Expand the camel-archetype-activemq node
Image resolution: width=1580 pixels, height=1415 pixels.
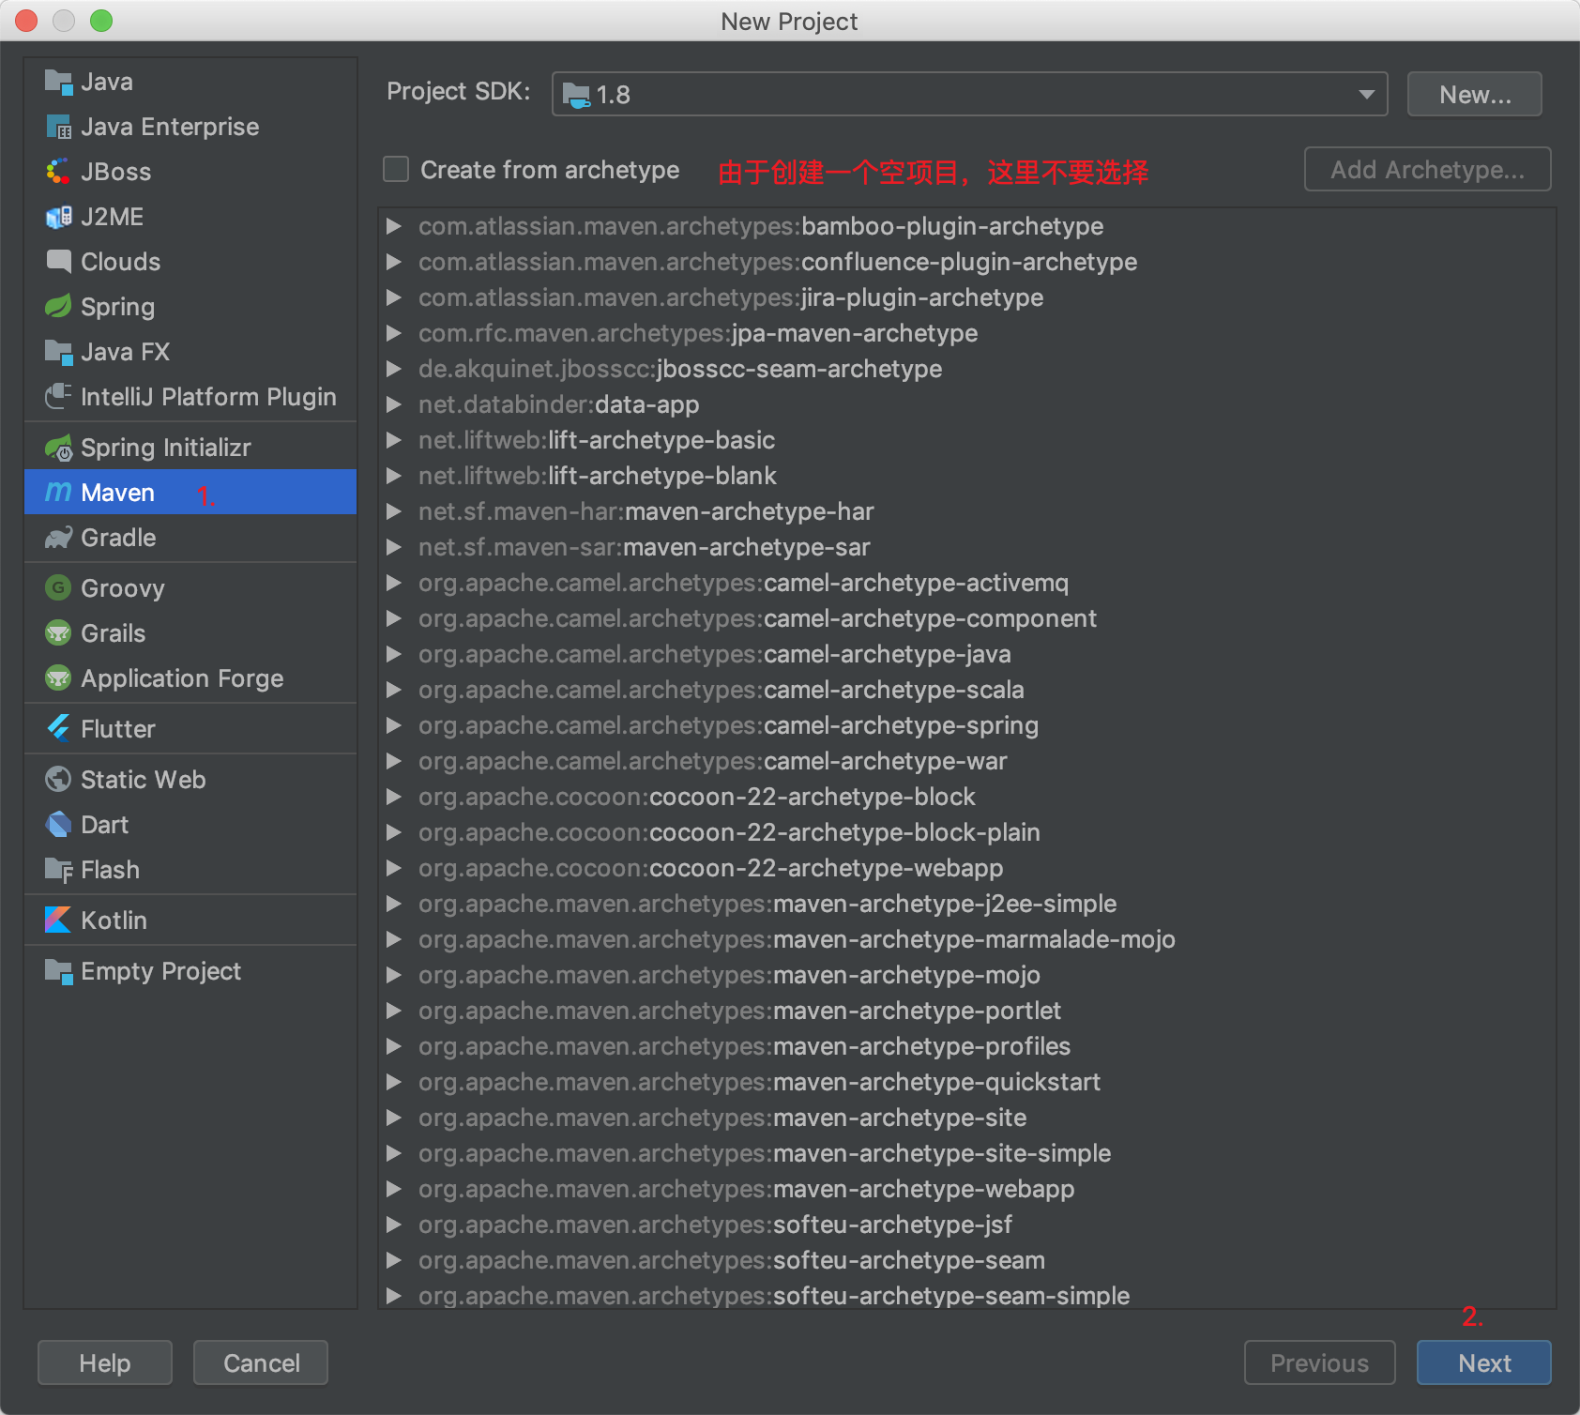click(395, 583)
